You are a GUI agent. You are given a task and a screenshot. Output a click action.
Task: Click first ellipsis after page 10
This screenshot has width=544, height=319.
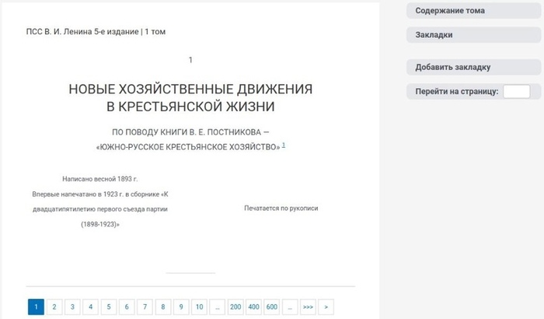(x=217, y=307)
